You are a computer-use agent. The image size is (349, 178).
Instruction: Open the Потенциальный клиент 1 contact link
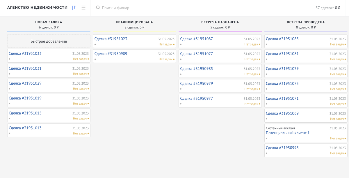pyautogui.click(x=287, y=132)
